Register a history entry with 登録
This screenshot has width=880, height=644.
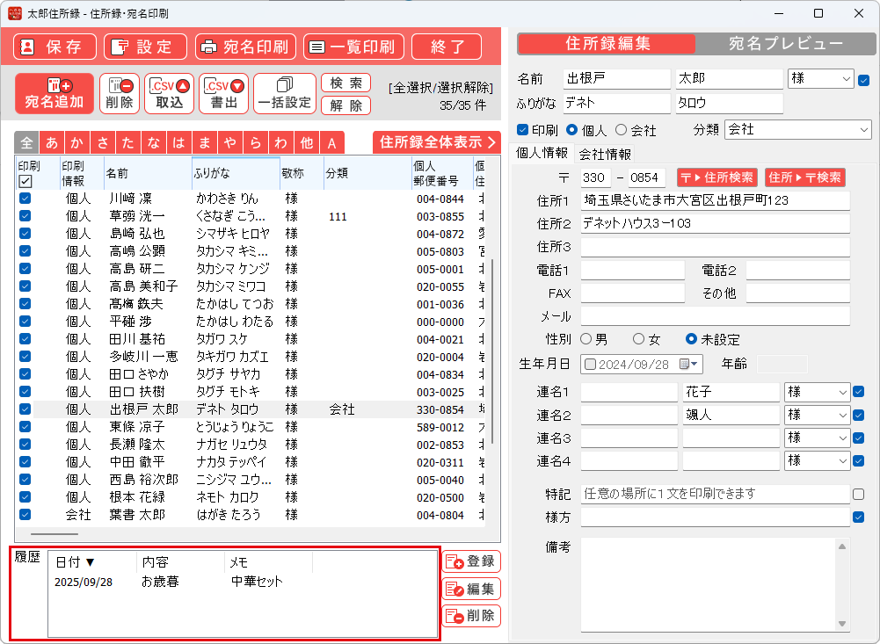471,561
